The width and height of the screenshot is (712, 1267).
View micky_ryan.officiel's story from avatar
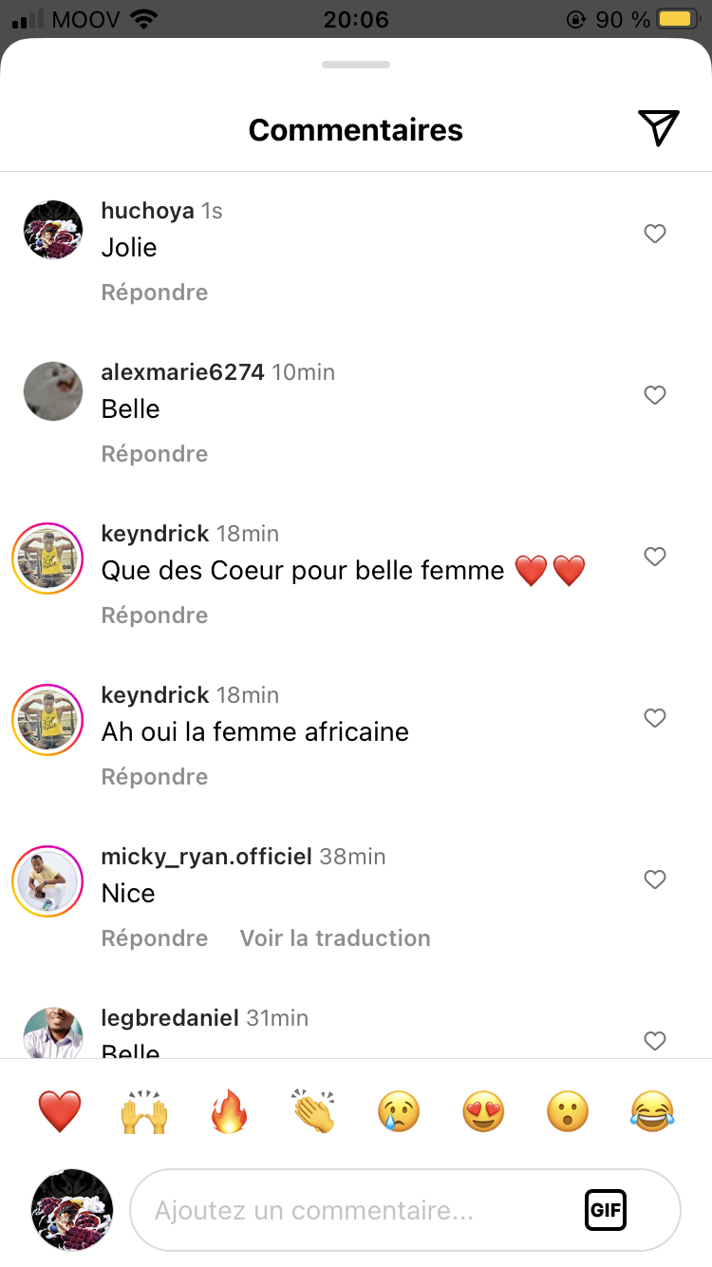pyautogui.click(x=47, y=880)
